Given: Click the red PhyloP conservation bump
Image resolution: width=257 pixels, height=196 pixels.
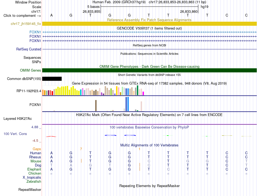Looking at the screenshot, I should click(x=51, y=136).
